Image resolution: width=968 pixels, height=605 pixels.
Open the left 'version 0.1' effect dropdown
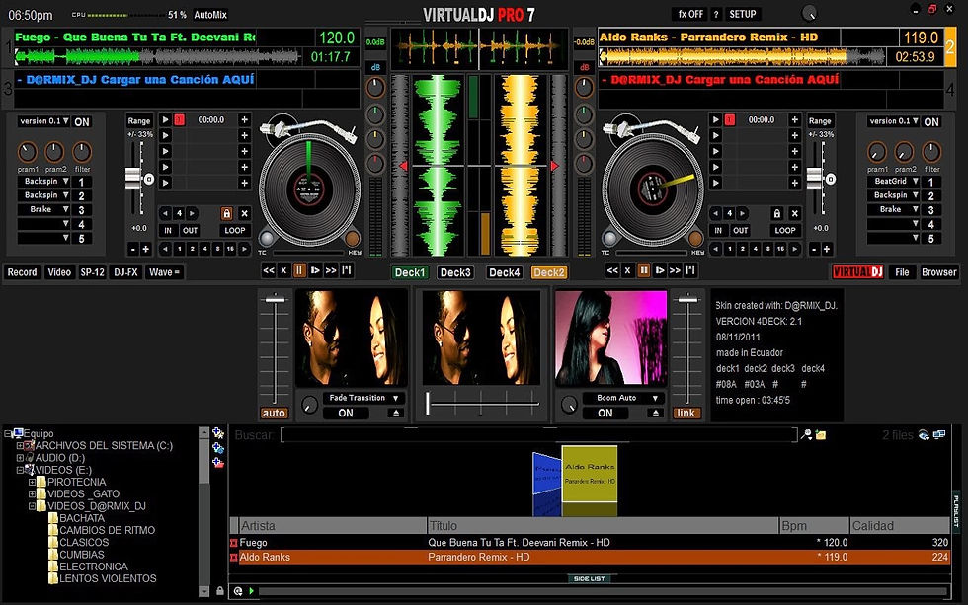(43, 121)
